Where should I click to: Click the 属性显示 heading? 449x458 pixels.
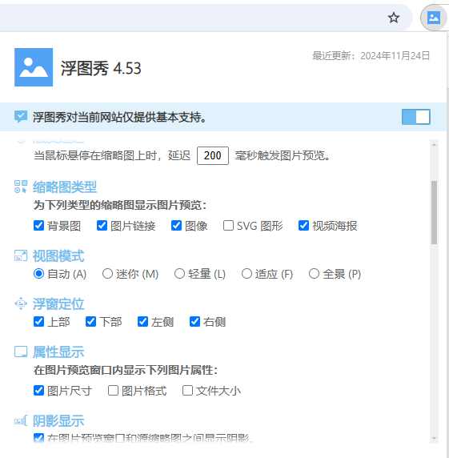58,352
